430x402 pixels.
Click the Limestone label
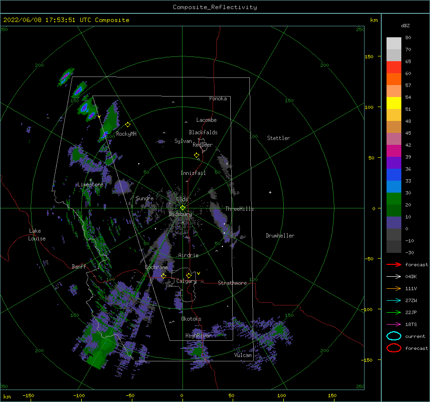click(x=90, y=185)
